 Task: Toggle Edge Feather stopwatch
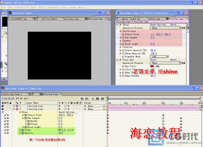click(x=123, y=76)
